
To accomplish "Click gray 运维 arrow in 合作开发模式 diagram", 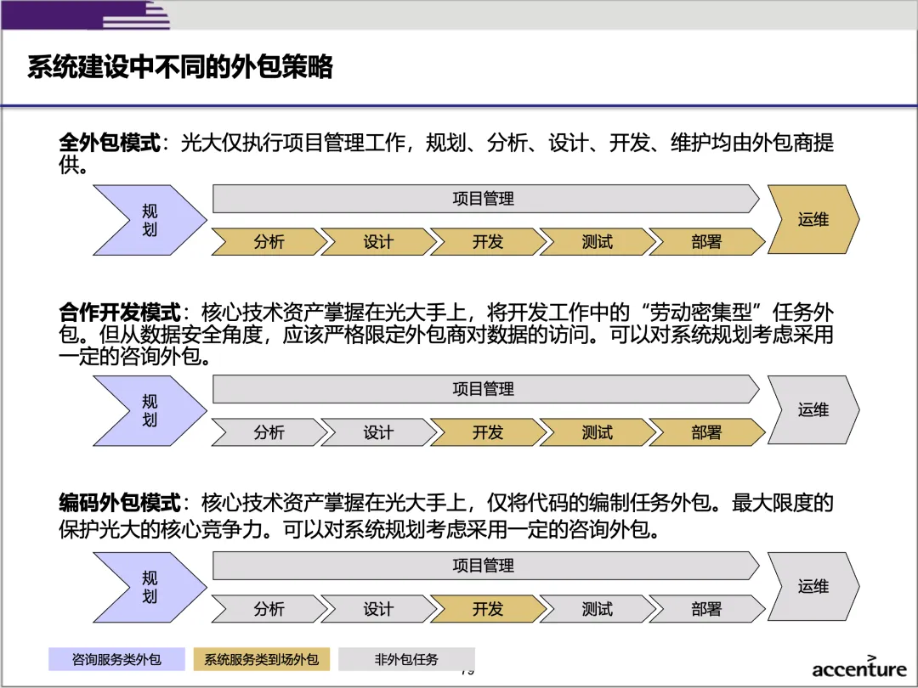I will pos(813,409).
